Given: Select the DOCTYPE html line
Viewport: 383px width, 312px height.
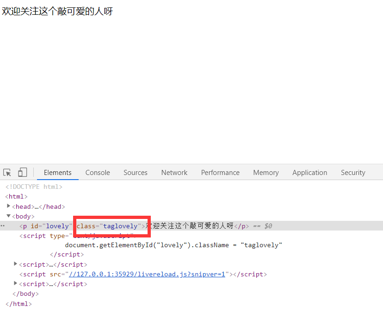Looking at the screenshot, I should click(34, 187).
